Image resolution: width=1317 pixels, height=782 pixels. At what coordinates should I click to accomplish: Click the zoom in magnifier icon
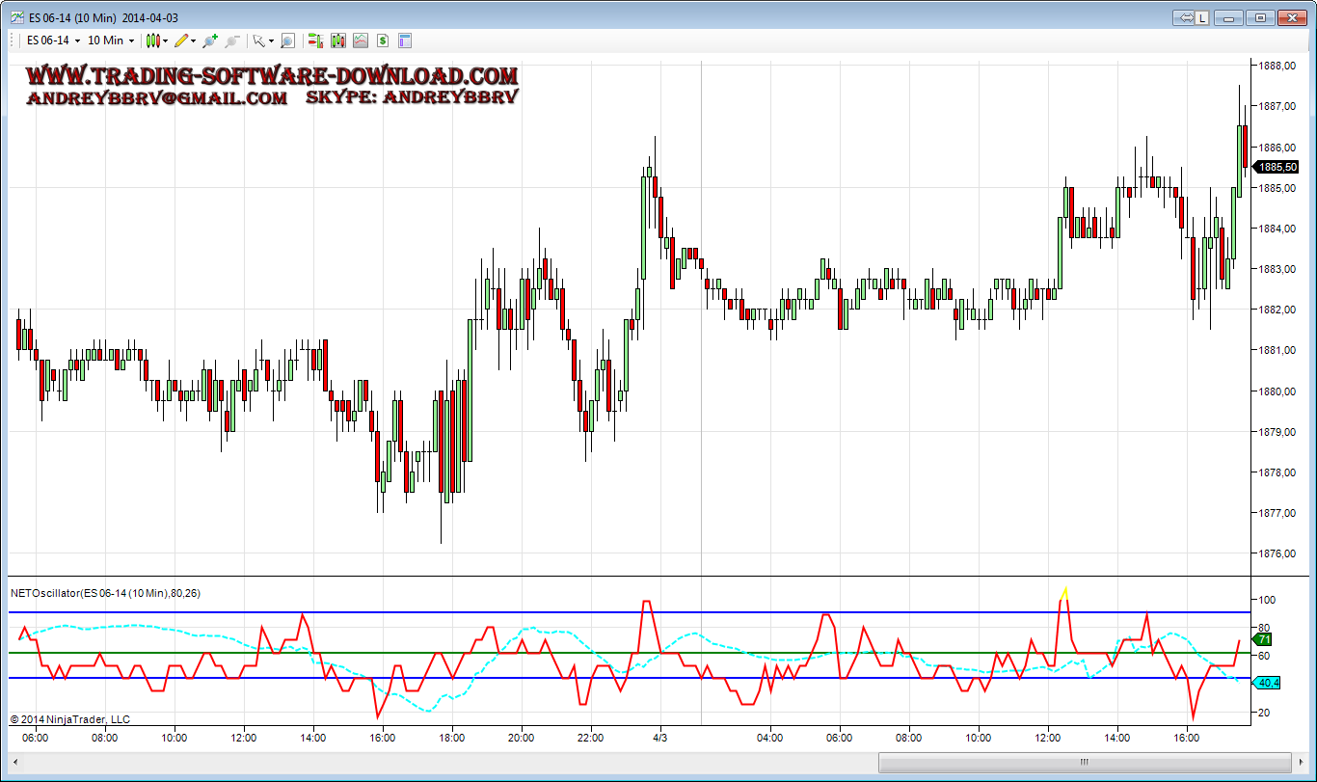(210, 40)
